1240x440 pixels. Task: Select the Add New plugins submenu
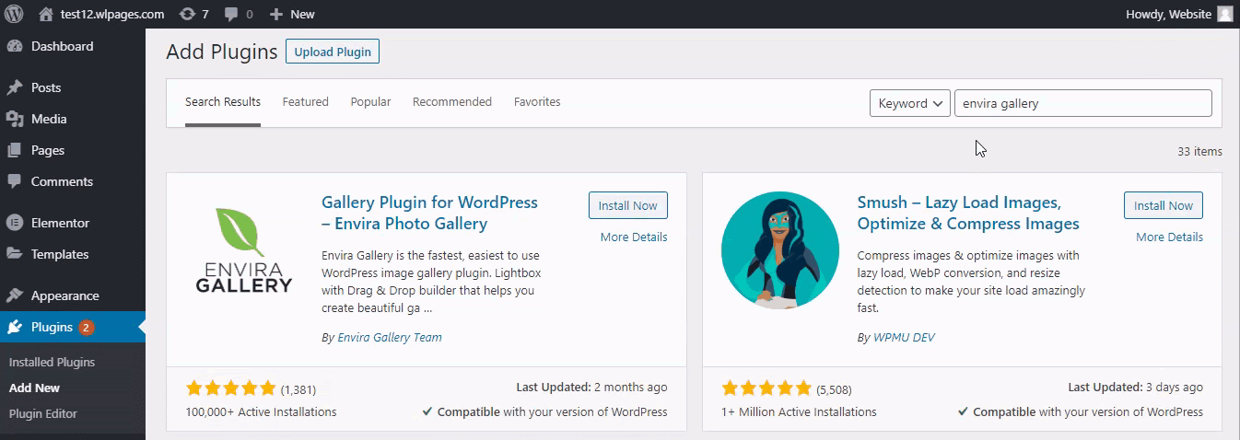(x=34, y=388)
